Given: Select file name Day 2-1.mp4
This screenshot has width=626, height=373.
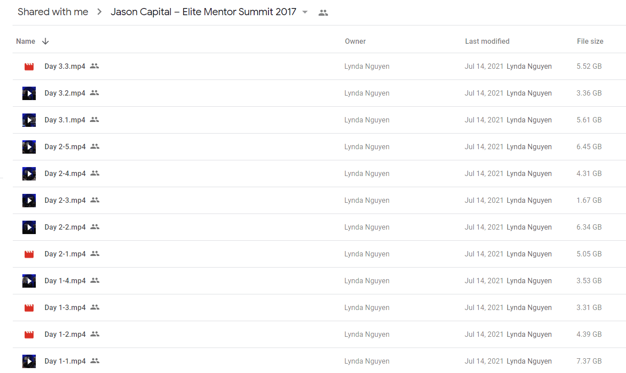Looking at the screenshot, I should [65, 254].
